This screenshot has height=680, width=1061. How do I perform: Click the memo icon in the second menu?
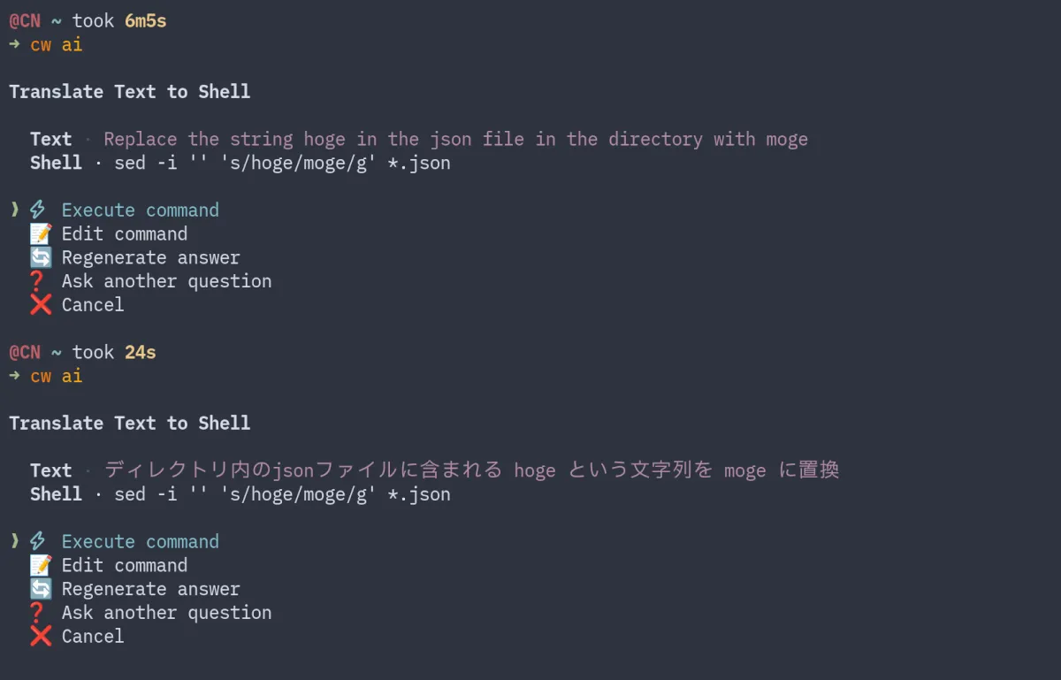(41, 565)
